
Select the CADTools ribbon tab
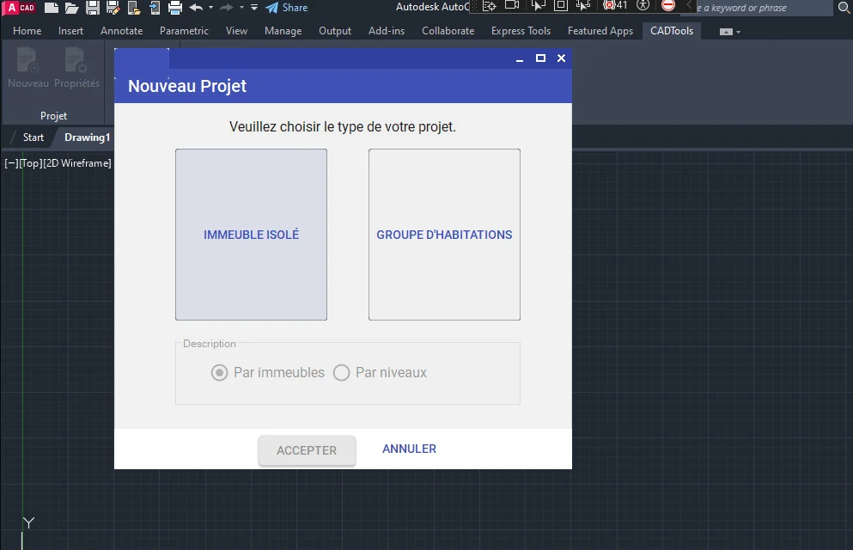672,31
